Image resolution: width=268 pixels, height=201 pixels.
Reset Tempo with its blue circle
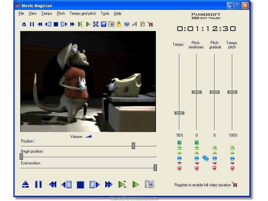[179, 158]
